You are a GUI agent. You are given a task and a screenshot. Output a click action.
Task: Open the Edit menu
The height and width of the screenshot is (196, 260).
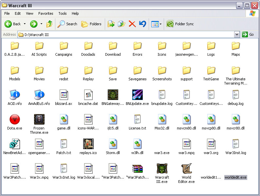coord(18,13)
